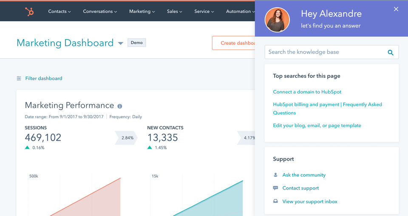This screenshot has width=408, height=216.
Task: Open the Automation menu
Action: coord(240,11)
